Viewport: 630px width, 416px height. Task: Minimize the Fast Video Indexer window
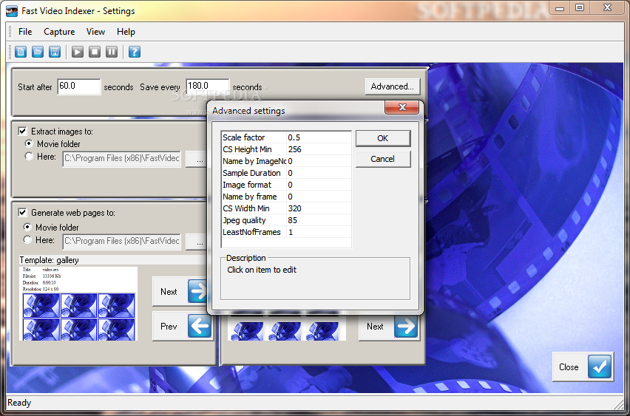pyautogui.click(x=560, y=8)
